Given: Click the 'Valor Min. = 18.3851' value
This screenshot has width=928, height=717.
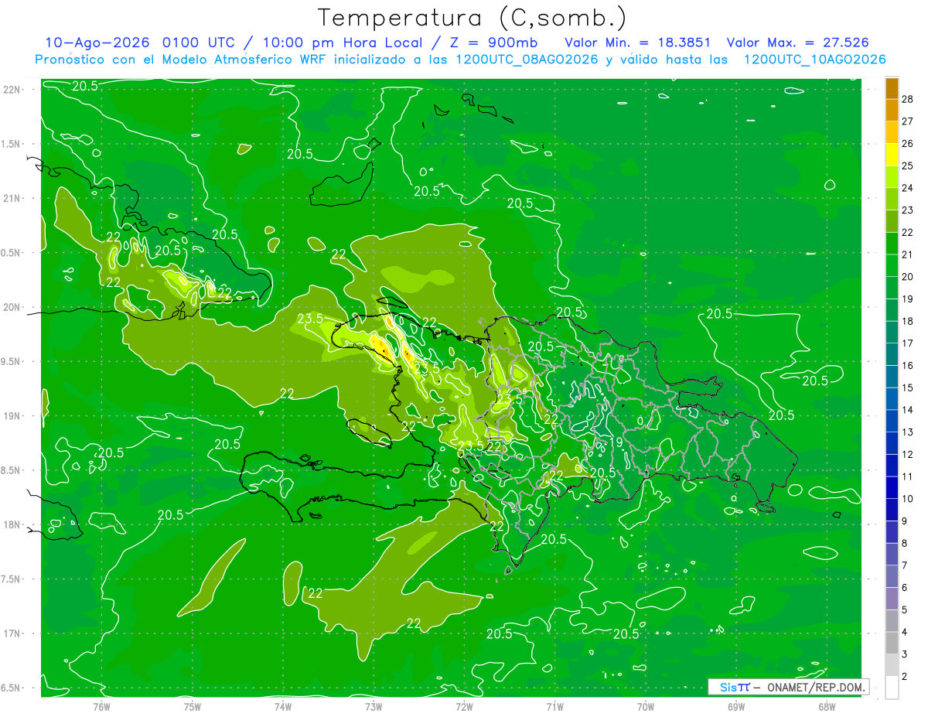Looking at the screenshot, I should [638, 43].
